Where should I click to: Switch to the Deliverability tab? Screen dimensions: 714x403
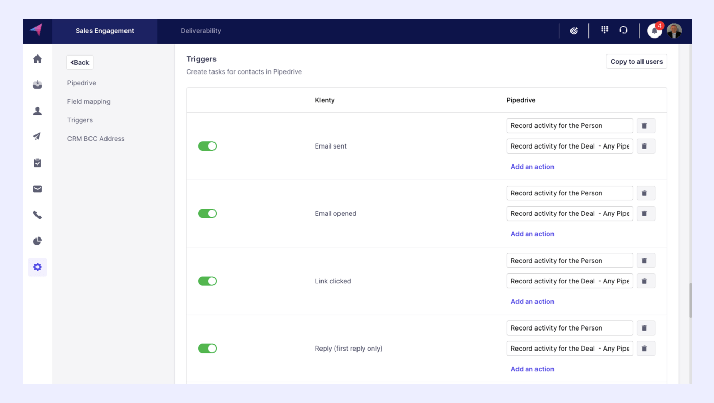tap(201, 31)
